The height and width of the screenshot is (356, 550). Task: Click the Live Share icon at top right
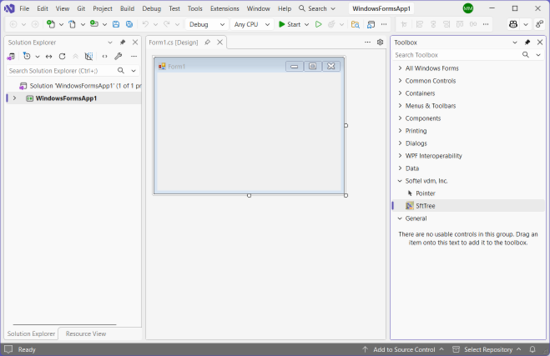539,24
